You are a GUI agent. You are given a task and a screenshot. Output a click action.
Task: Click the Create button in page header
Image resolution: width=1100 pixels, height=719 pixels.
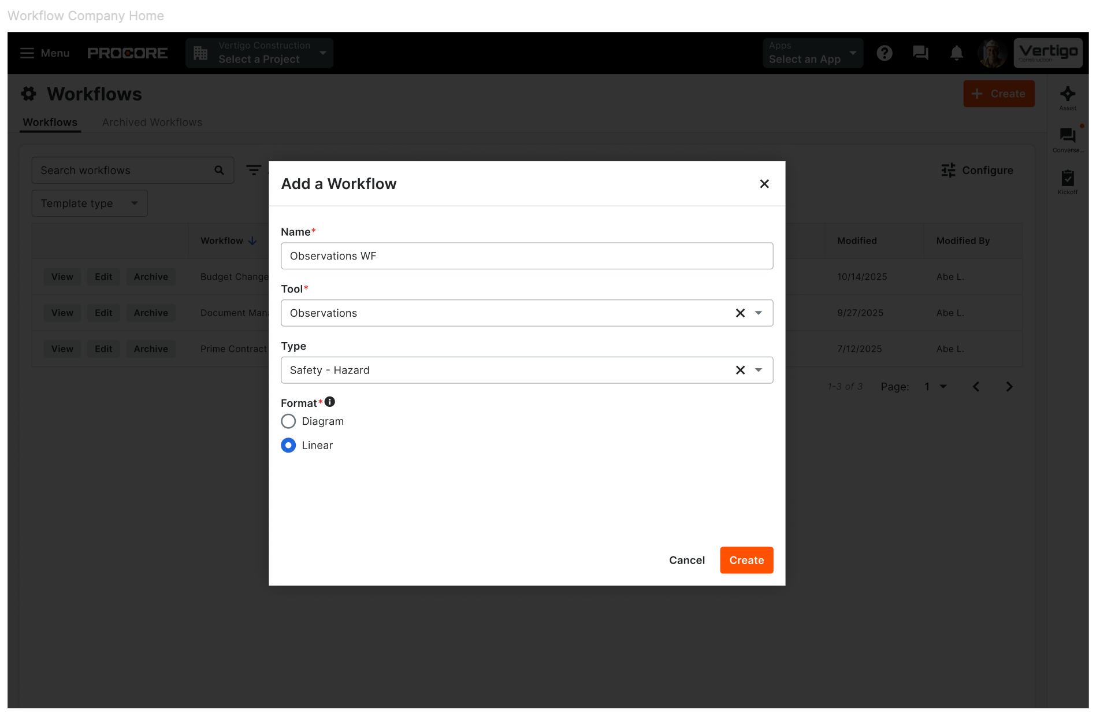999,94
